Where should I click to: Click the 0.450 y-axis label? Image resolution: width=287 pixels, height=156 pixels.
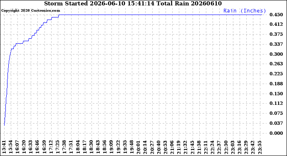point(276,15)
